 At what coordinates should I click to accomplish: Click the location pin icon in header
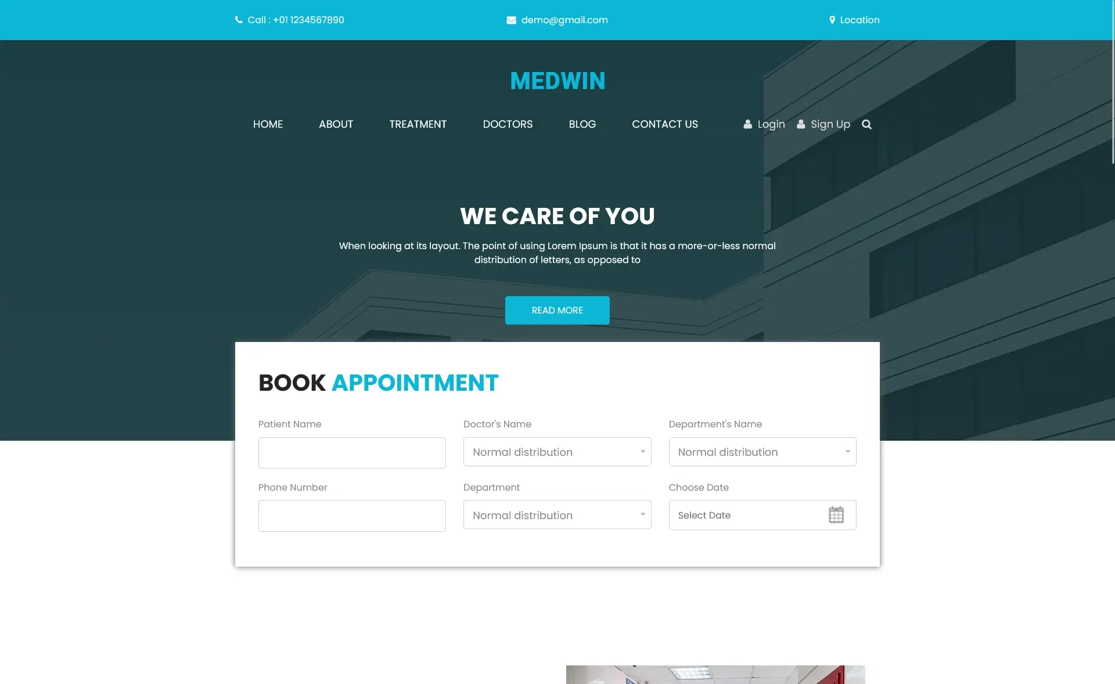(x=832, y=20)
